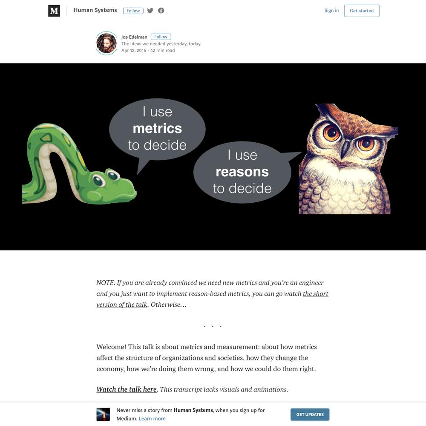Click the 'I use reasons to decide' bubble
Viewport: 426px width, 426px height.
[242, 172]
